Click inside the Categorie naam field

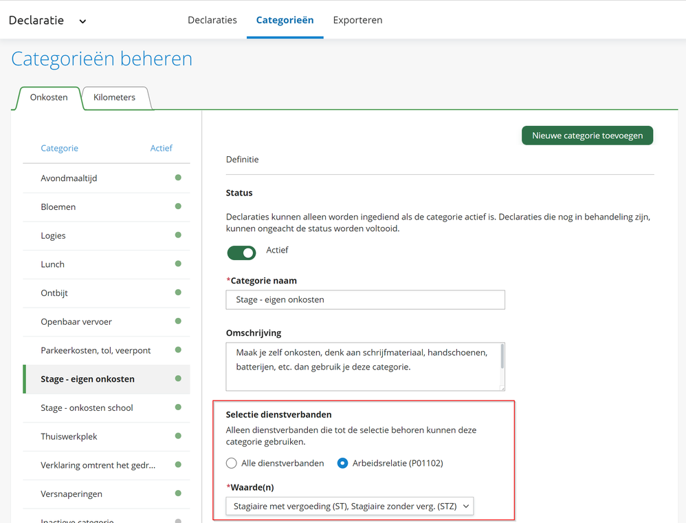click(365, 299)
